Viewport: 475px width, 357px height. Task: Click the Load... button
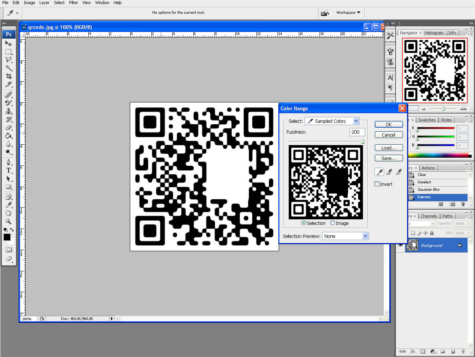coord(389,148)
